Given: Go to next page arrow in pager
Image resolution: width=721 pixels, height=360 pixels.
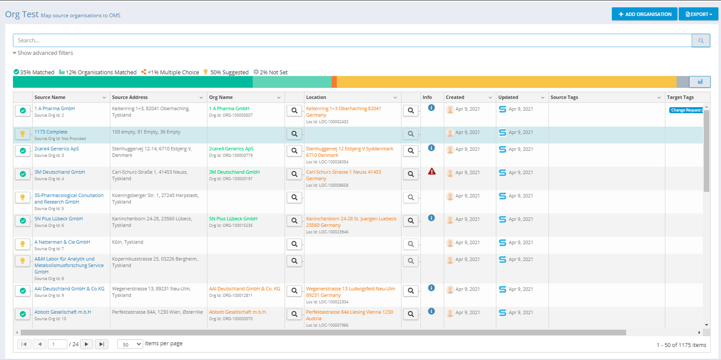Looking at the screenshot, I should 86,344.
